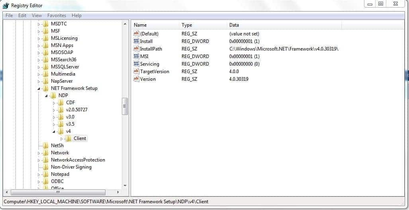Click the CDF folder icon
This screenshot has width=409, height=210.
(61, 103)
